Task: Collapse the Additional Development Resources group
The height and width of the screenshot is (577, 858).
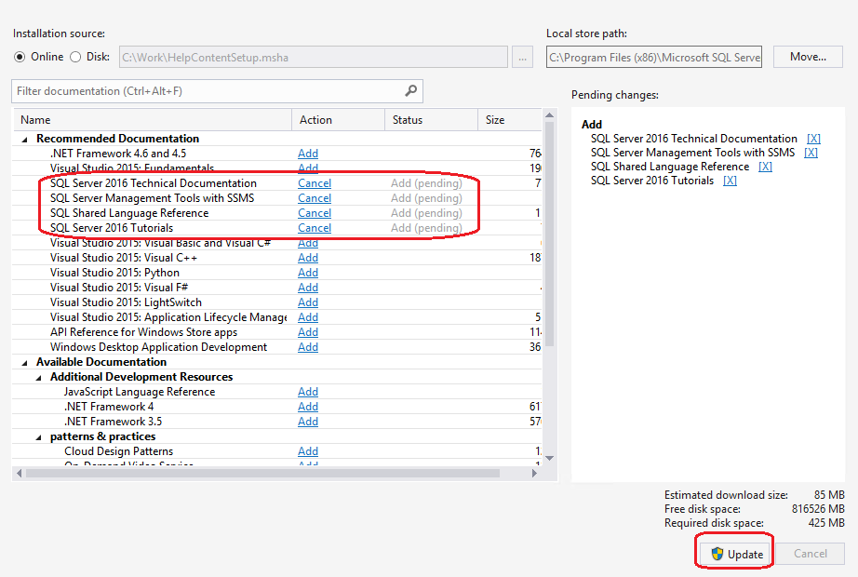Action: [x=37, y=376]
